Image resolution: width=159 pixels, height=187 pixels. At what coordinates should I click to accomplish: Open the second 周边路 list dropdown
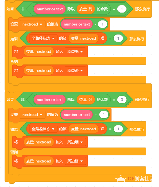pos(75,161)
